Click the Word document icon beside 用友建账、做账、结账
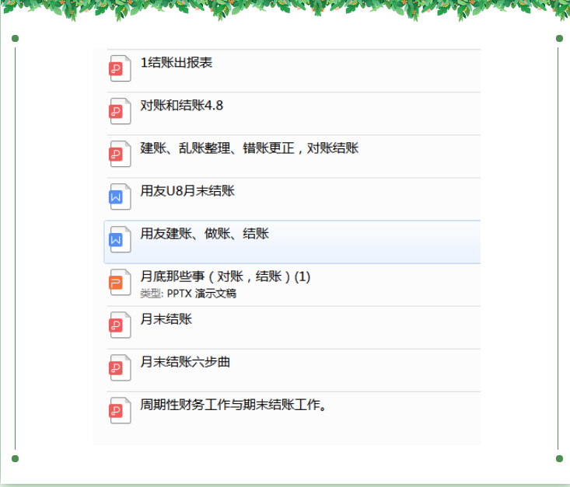 [x=120, y=239]
